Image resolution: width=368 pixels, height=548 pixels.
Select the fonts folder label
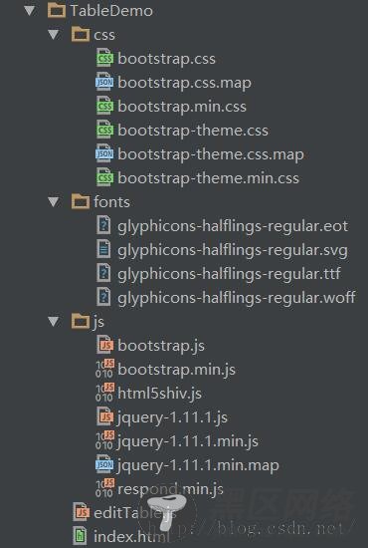(111, 202)
